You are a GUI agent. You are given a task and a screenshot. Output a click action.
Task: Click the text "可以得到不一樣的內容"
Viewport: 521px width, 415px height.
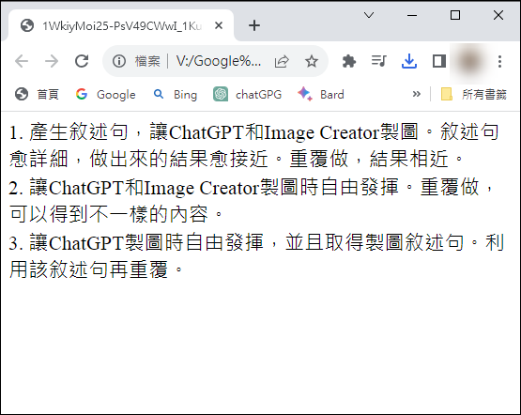(109, 214)
